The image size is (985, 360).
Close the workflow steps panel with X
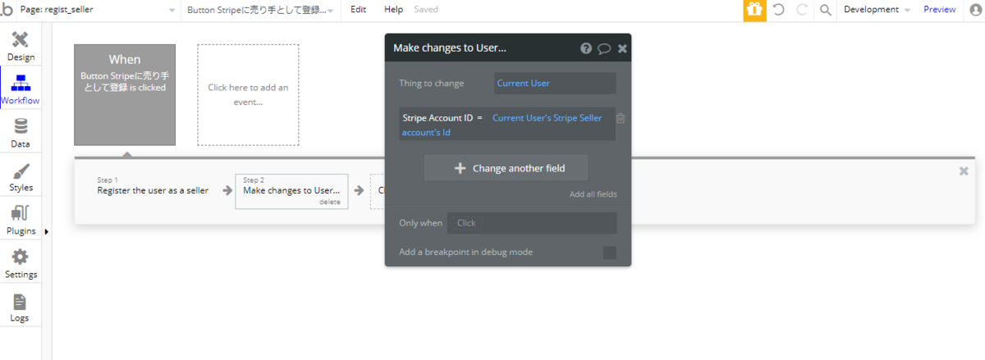point(964,171)
